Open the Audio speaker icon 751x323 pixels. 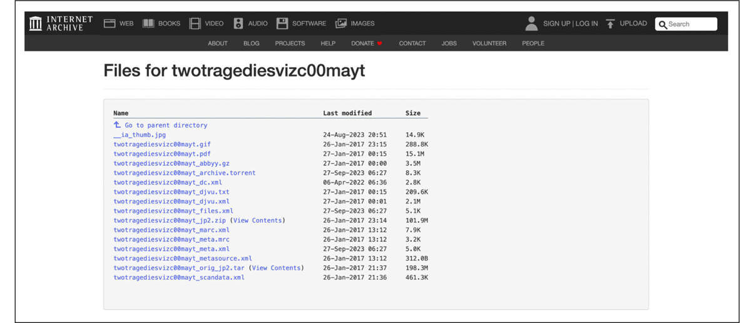tap(238, 24)
